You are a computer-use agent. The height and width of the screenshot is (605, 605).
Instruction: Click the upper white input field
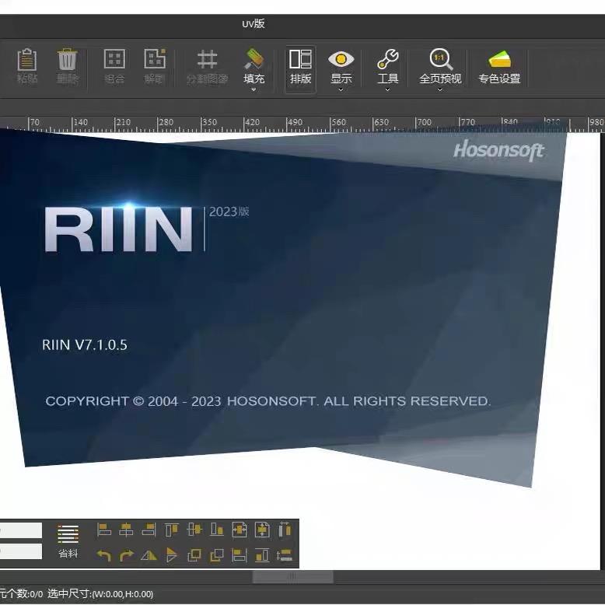tap(21, 530)
